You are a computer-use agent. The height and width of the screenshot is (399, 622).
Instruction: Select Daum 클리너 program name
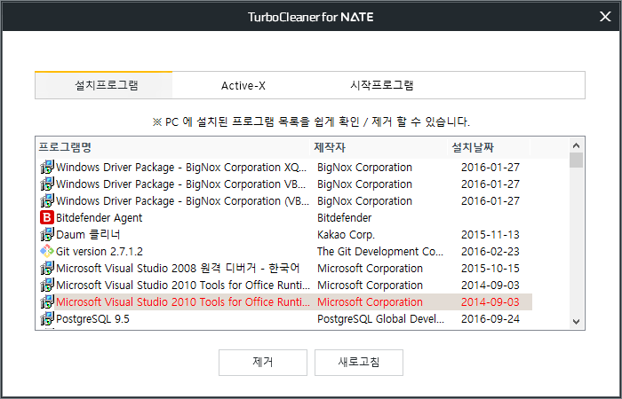pos(88,234)
